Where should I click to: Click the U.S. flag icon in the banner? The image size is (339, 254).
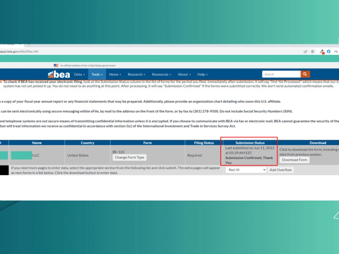coord(56,65)
